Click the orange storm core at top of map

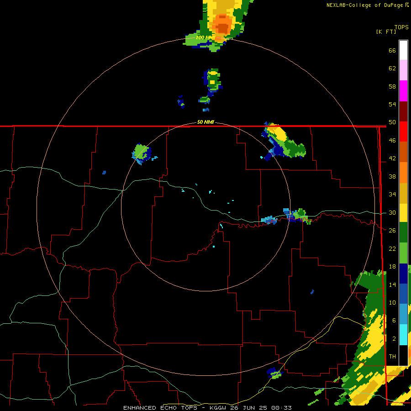click(x=222, y=25)
